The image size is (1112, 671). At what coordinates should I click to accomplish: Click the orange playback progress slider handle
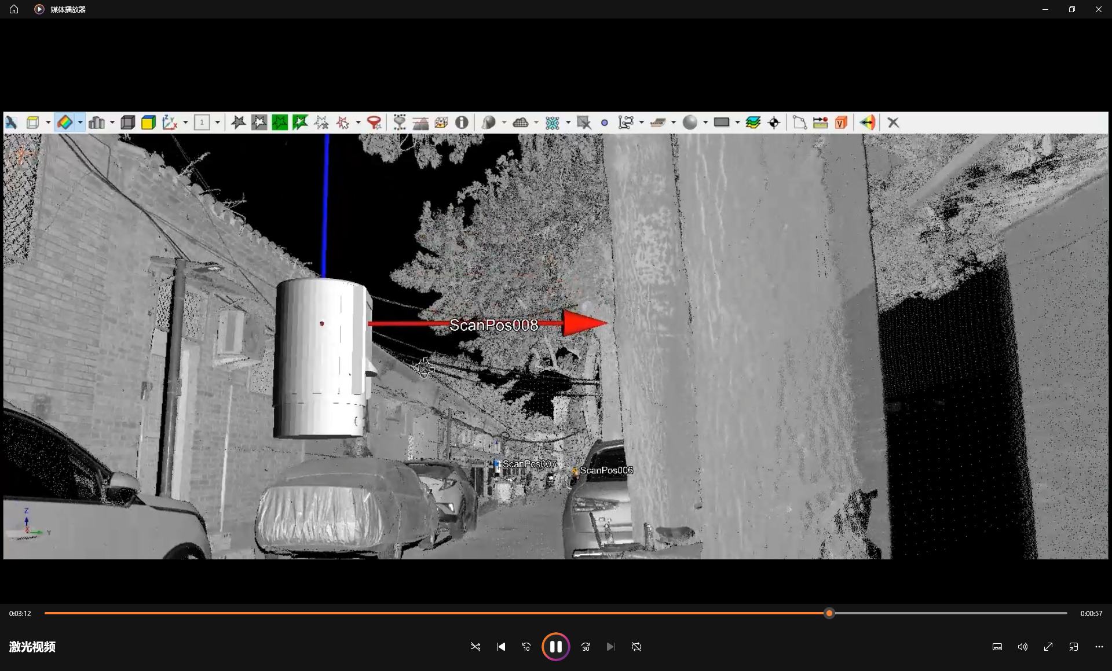(829, 613)
